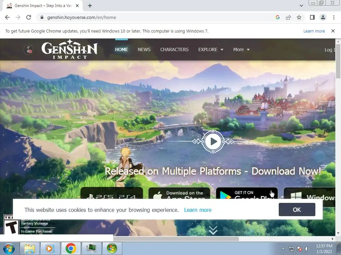Click the Windows-logo app in the taskbar
Image resolution: width=341 pixels, height=255 pixels.
tap(112, 248)
